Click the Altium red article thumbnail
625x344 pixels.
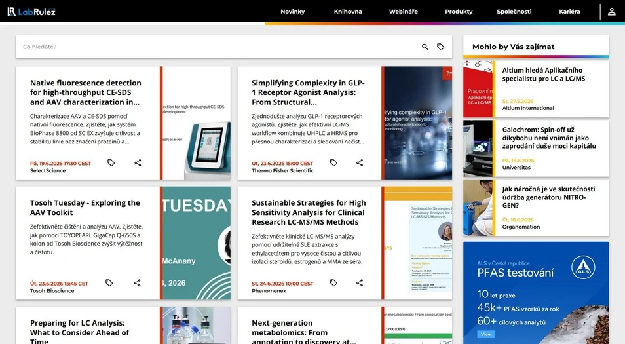(x=478, y=89)
